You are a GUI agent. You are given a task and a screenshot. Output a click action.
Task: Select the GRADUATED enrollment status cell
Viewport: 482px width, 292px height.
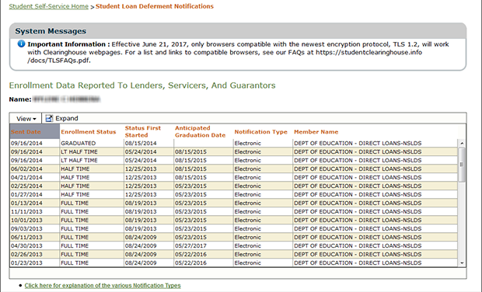[92, 143]
